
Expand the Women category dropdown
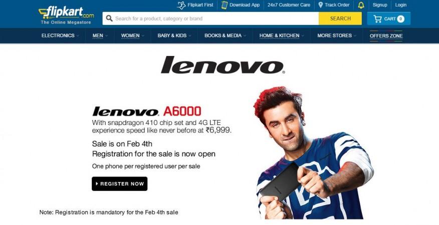tap(132, 35)
